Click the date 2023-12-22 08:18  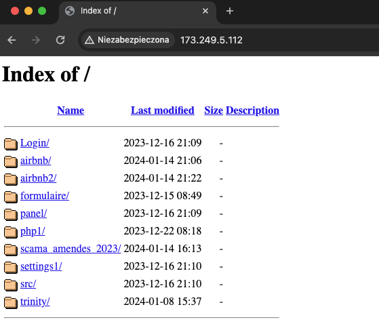pyautogui.click(x=163, y=231)
